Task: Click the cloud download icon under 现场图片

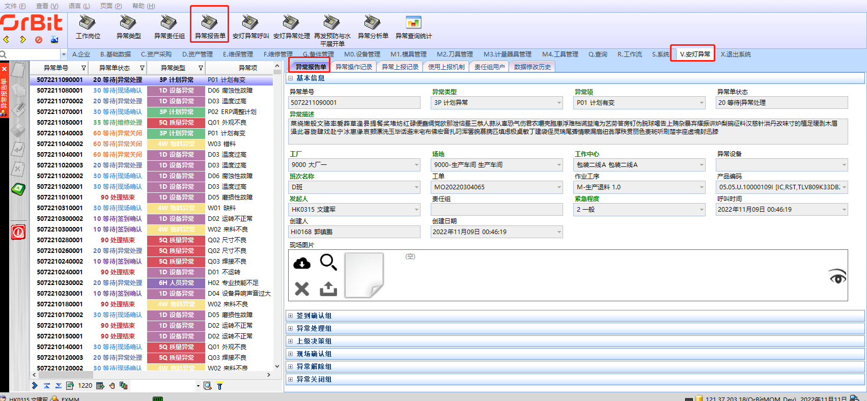Action: tap(302, 263)
